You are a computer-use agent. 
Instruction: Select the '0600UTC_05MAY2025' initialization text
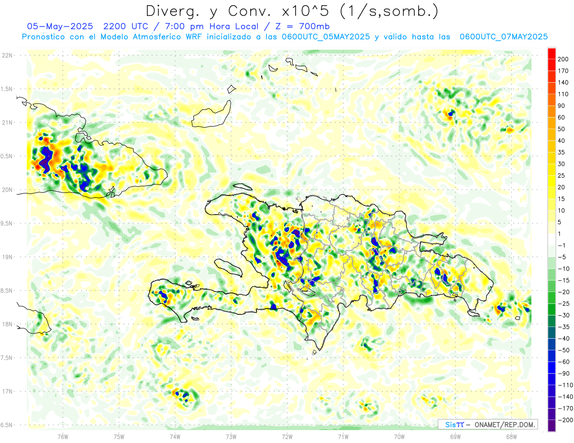pos(326,37)
